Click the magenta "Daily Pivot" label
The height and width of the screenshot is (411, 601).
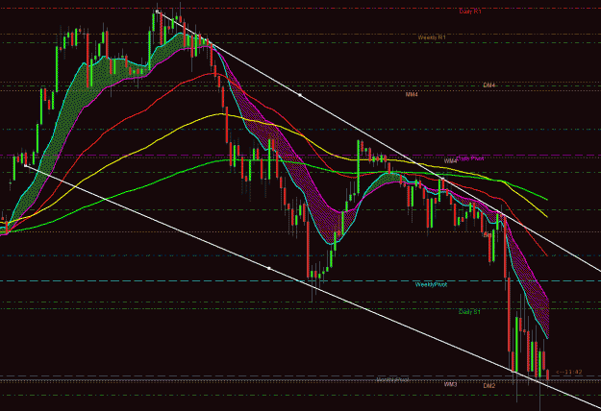(470, 158)
